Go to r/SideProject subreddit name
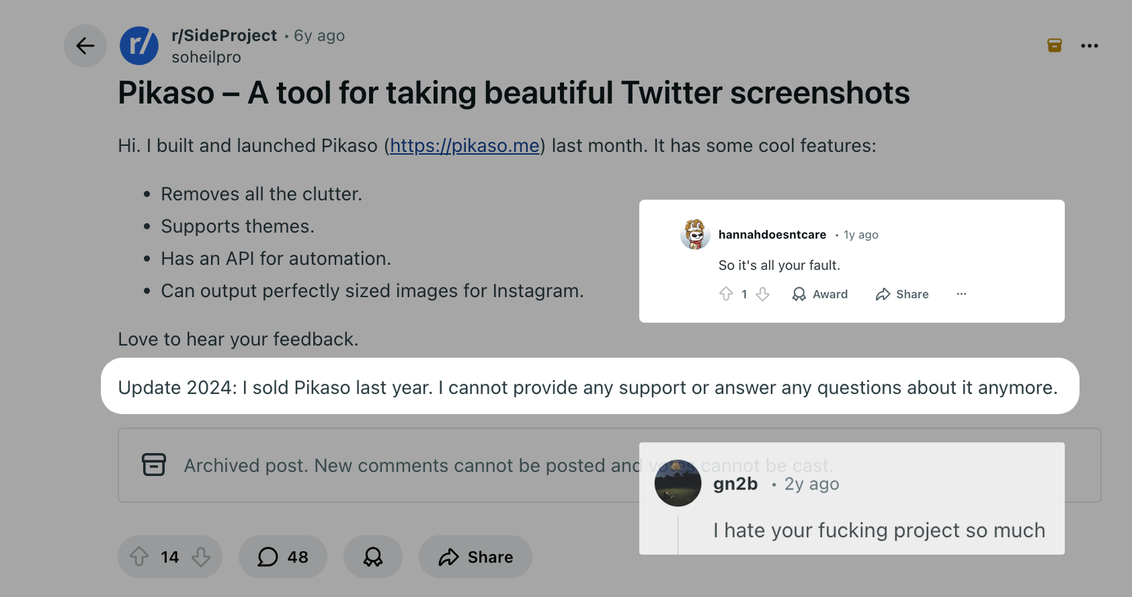This screenshot has height=597, width=1132. (224, 36)
